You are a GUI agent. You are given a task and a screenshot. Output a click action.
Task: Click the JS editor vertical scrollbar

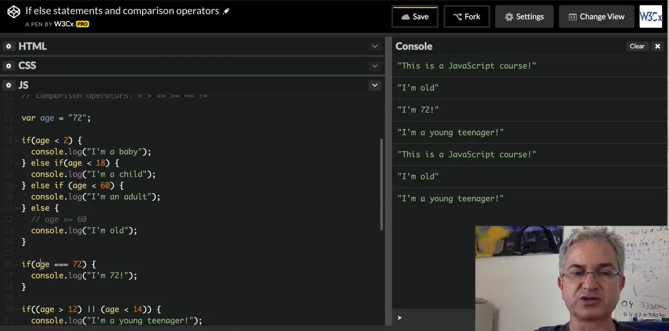[x=382, y=184]
